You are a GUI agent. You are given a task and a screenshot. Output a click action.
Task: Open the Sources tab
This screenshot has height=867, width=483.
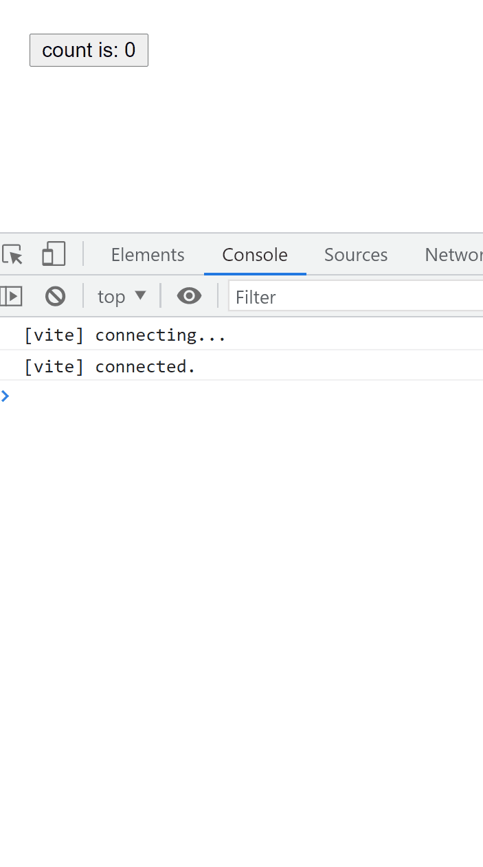[356, 255]
